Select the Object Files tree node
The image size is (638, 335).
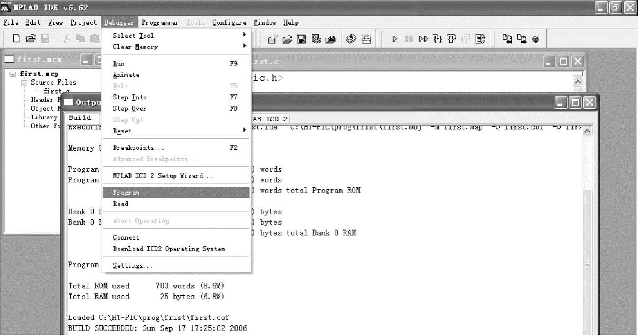coord(46,108)
